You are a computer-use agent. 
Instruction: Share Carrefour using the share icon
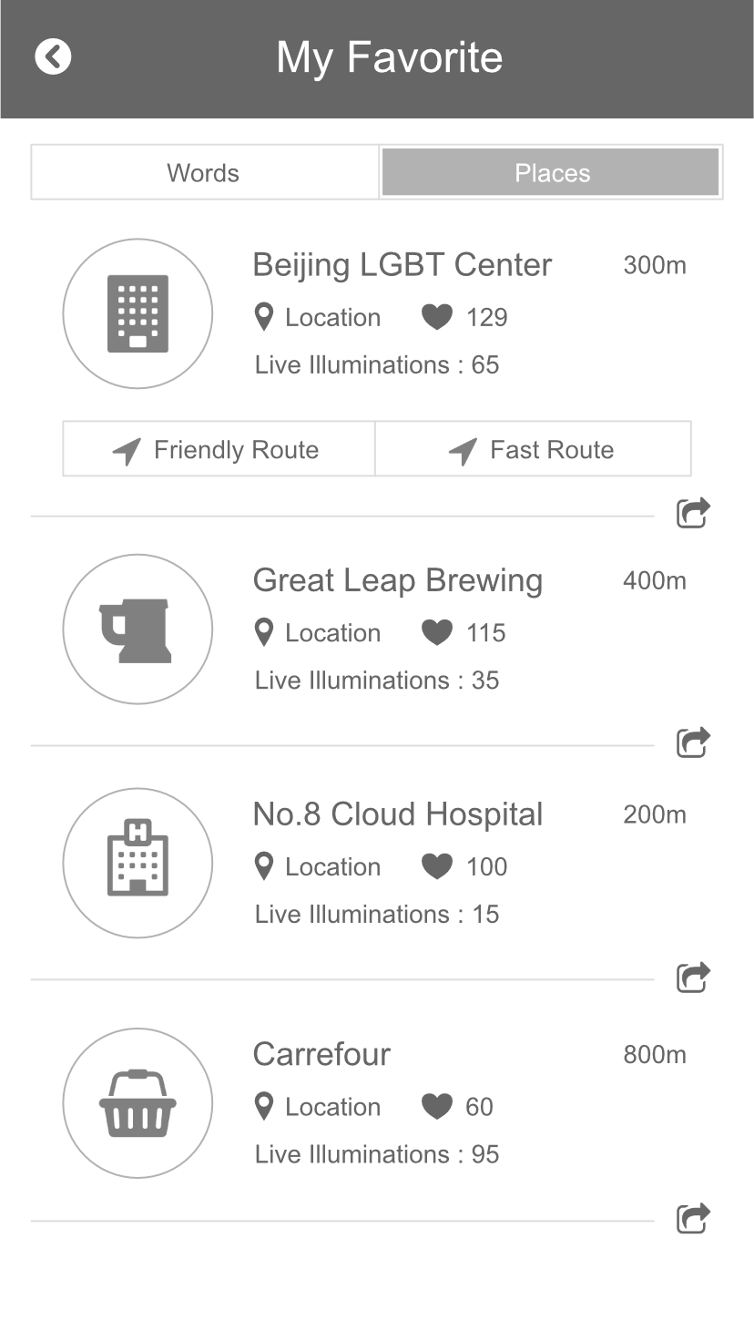point(693,1217)
